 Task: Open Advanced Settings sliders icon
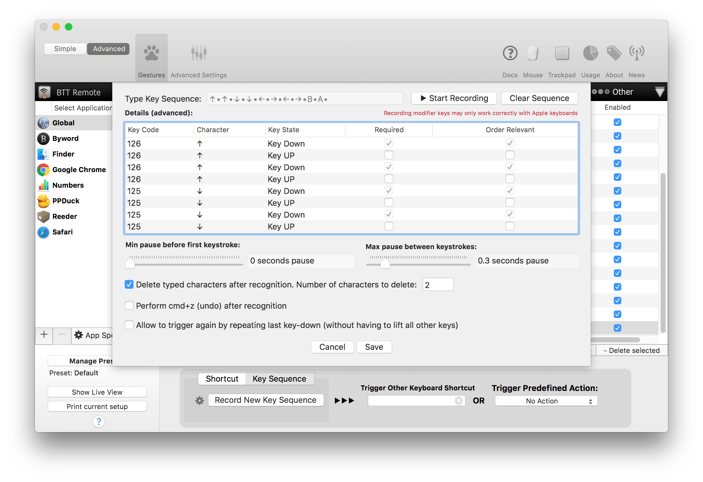point(199,54)
